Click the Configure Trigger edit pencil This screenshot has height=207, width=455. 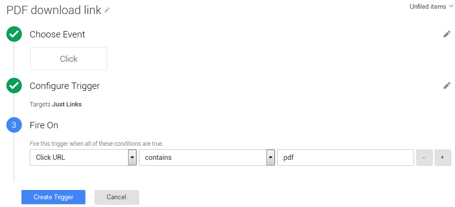[447, 86]
